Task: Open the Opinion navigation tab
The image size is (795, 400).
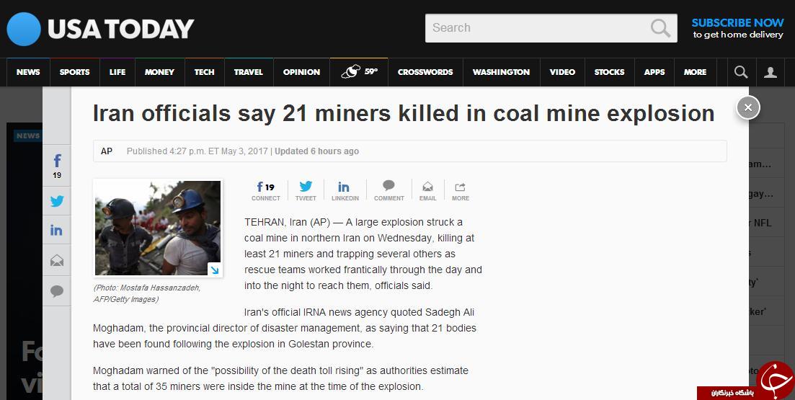Action: tap(302, 72)
